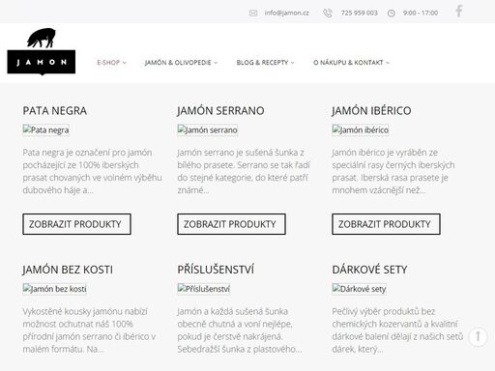Open the O nákupu & kontakt menu
Viewport: 495px width, 371px height.
click(x=351, y=63)
